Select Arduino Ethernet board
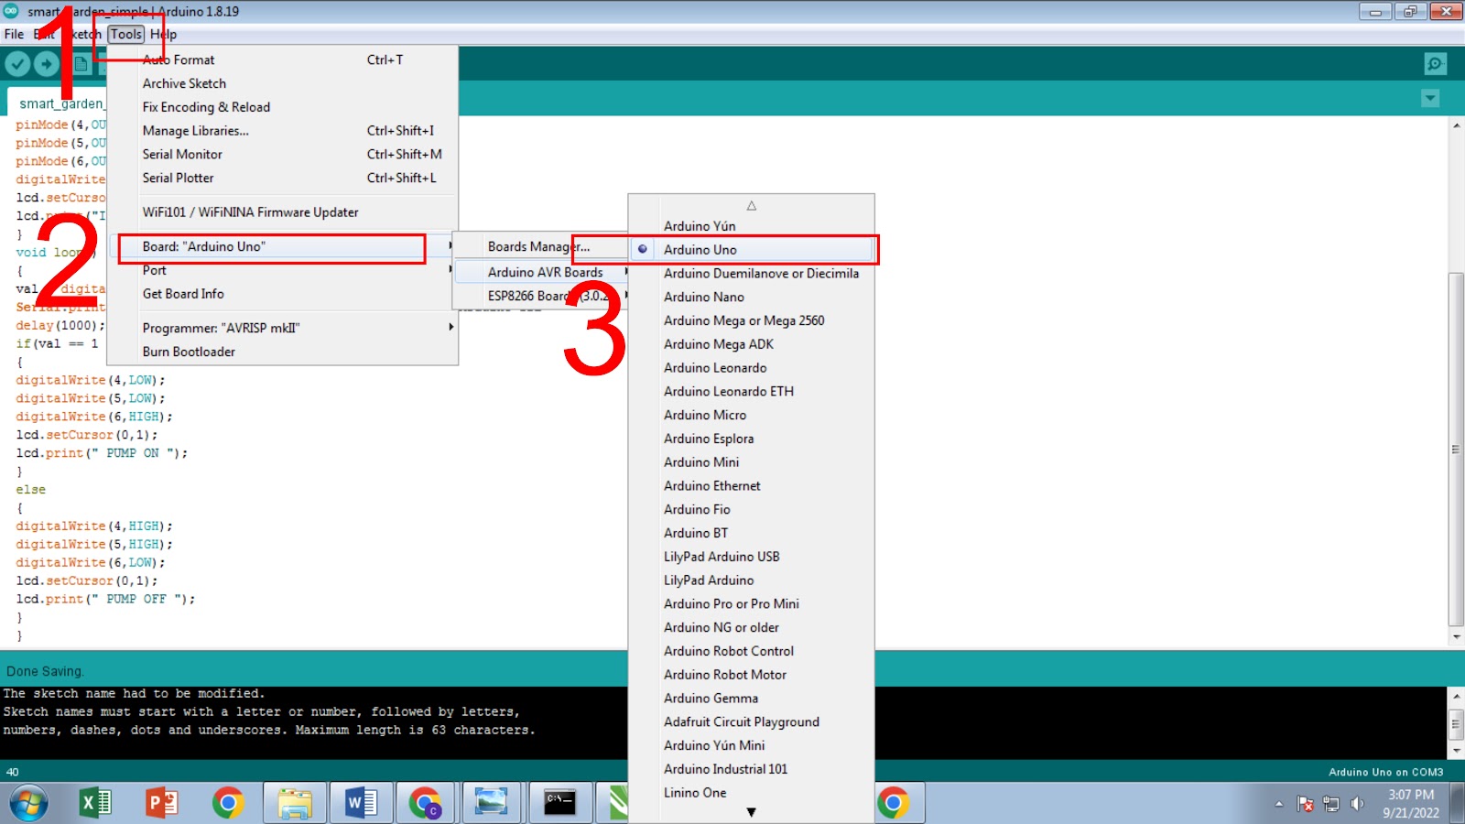The width and height of the screenshot is (1465, 824). (752, 485)
